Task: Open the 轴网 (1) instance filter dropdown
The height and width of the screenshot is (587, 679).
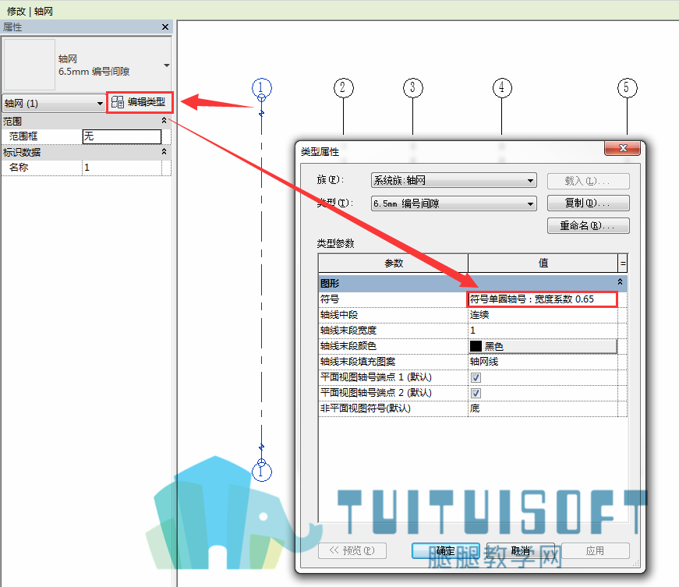Action: (54, 104)
